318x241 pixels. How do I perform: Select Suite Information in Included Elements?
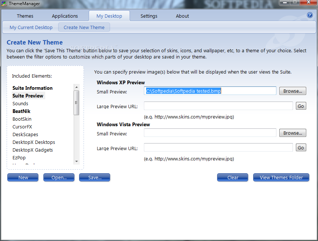pyautogui.click(x=32, y=88)
